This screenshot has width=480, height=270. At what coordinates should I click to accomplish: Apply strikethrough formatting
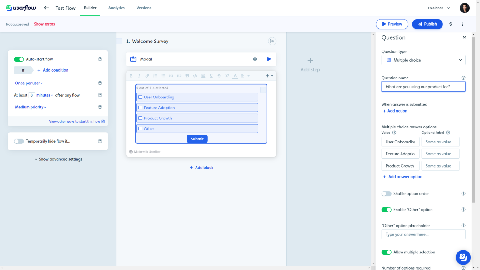219,75
